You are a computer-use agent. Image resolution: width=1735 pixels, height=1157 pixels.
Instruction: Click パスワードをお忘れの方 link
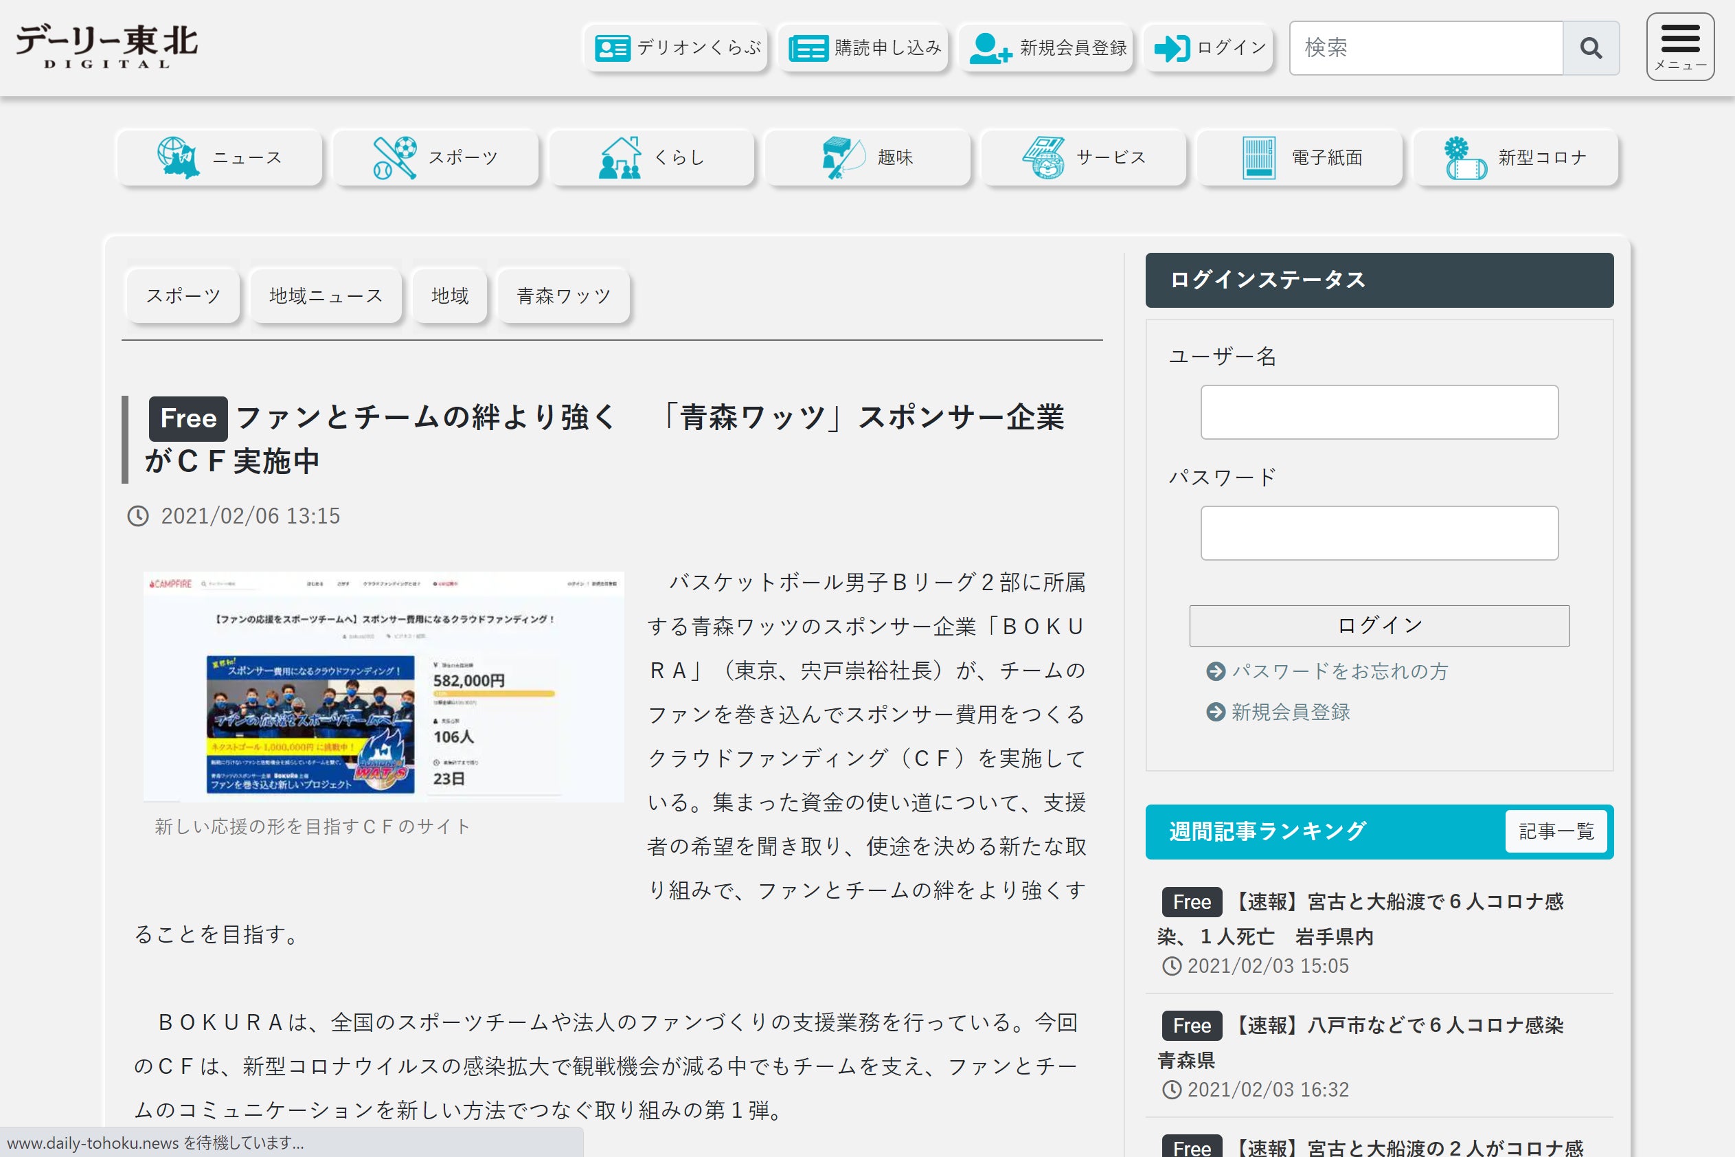pos(1339,671)
